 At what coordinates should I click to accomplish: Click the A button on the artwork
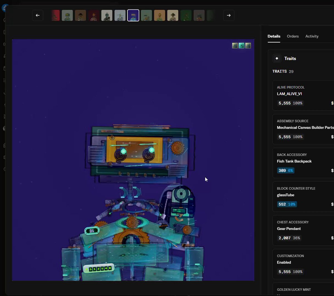point(241,46)
